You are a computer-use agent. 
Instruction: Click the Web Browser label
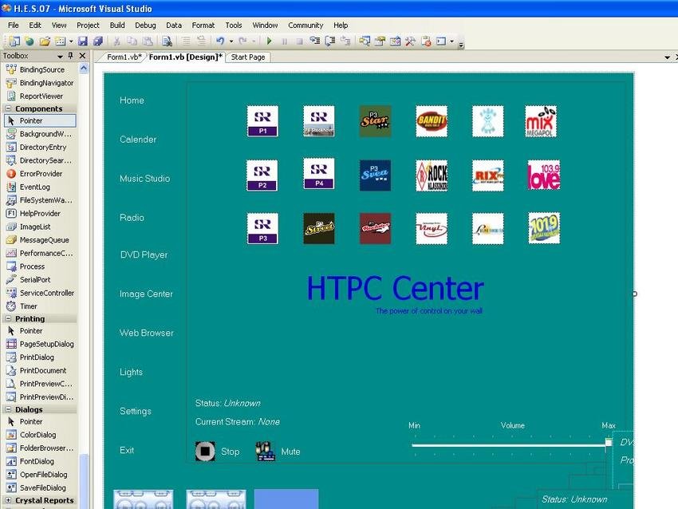coord(147,333)
